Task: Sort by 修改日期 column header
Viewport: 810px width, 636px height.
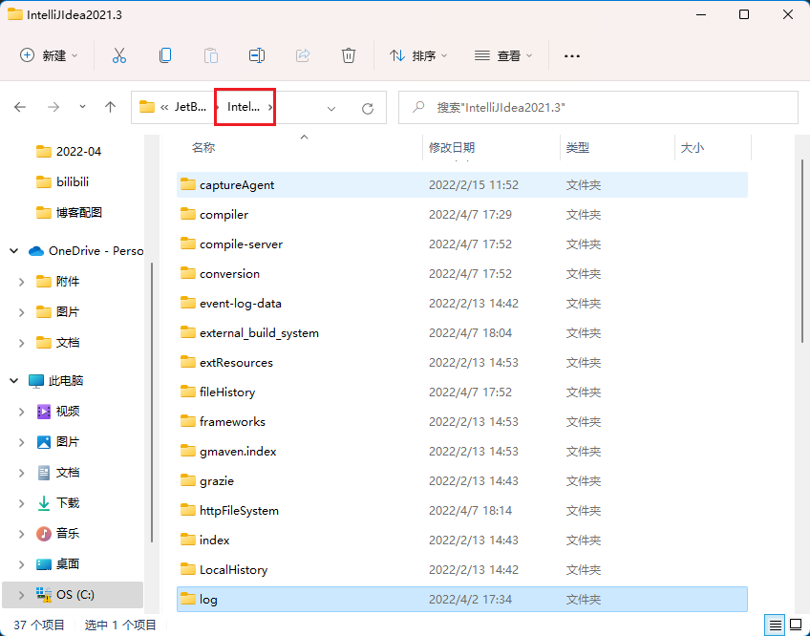Action: point(452,148)
